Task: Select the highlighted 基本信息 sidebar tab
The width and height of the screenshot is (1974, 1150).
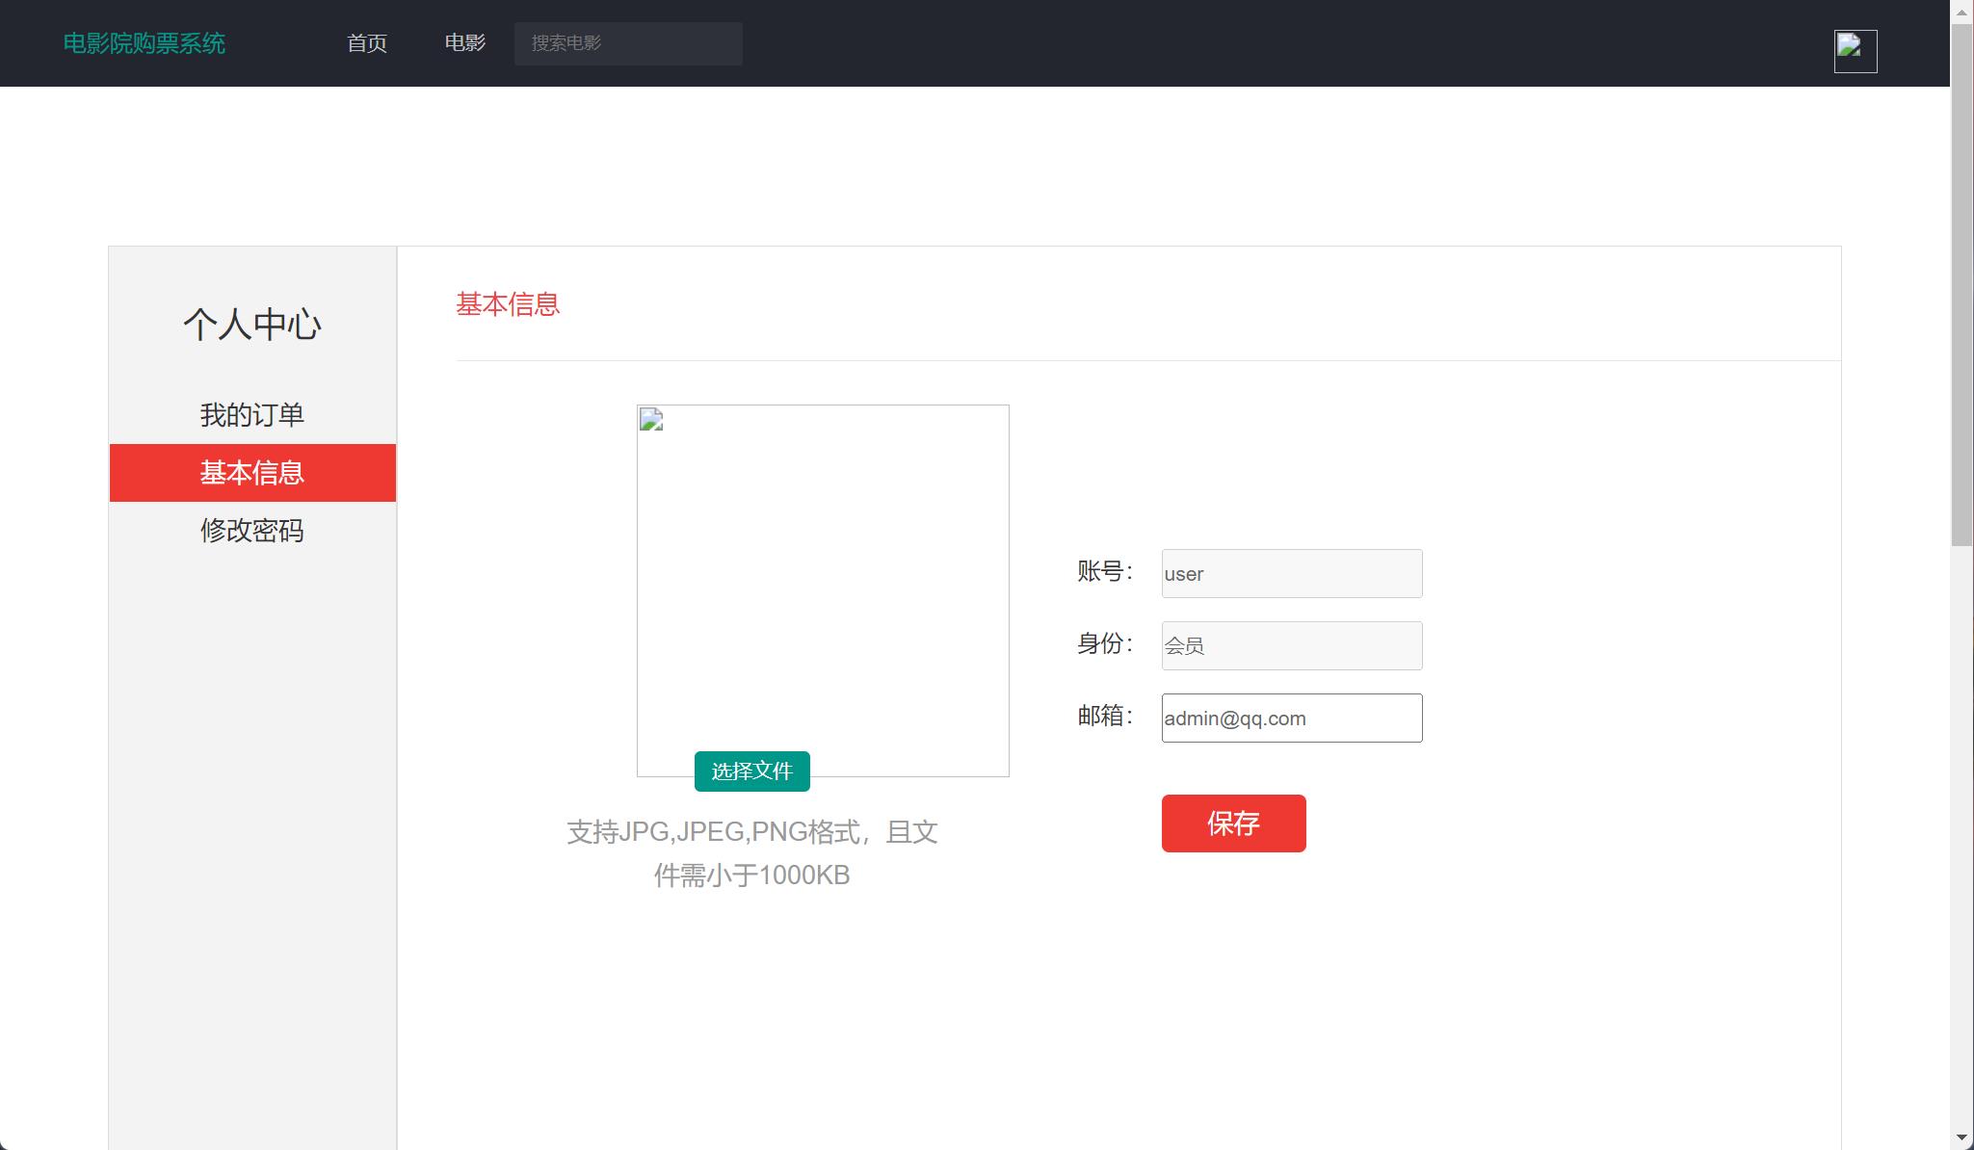Action: point(251,473)
